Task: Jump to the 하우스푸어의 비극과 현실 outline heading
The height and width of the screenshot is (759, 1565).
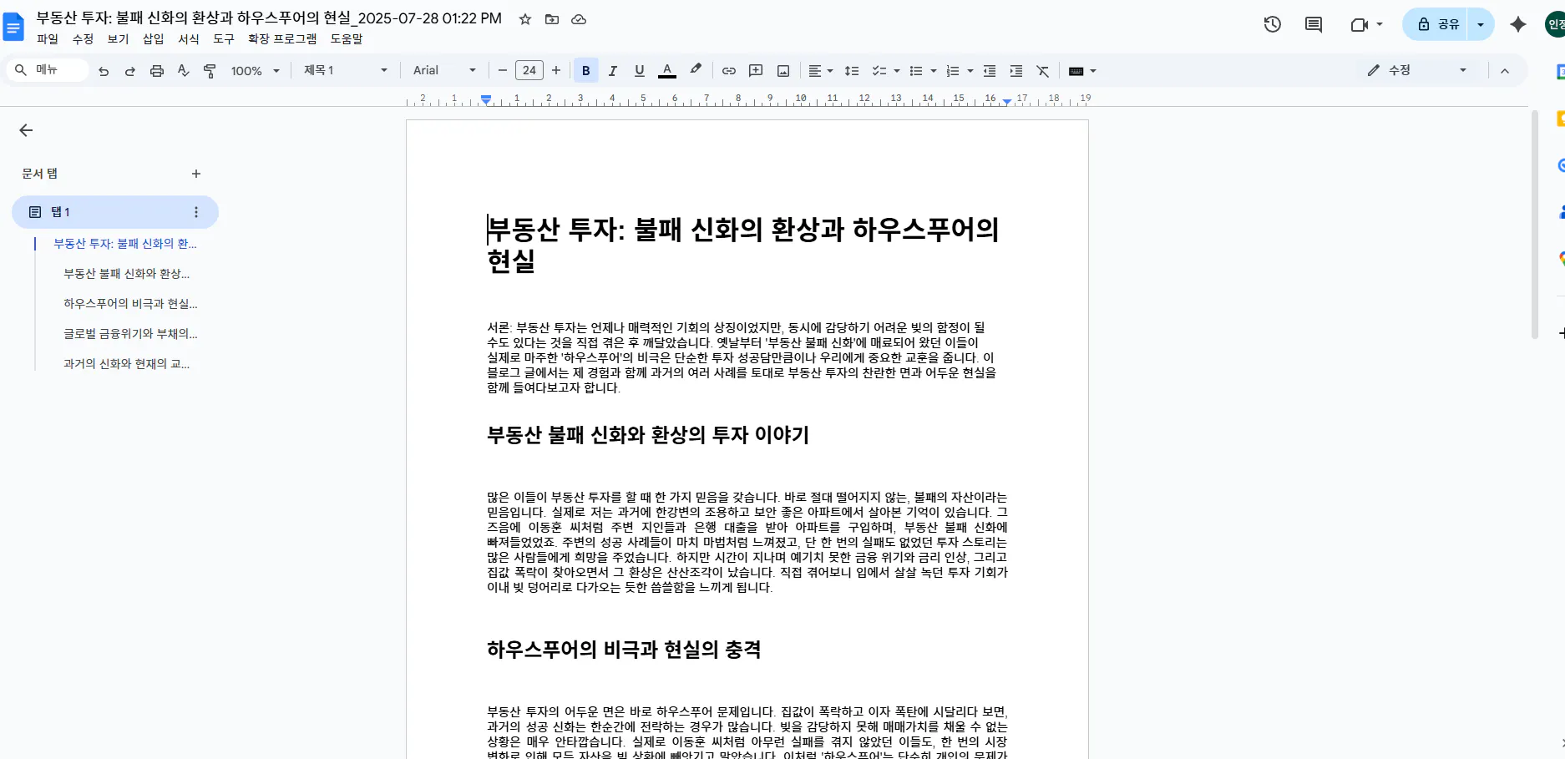Action: tap(130, 303)
